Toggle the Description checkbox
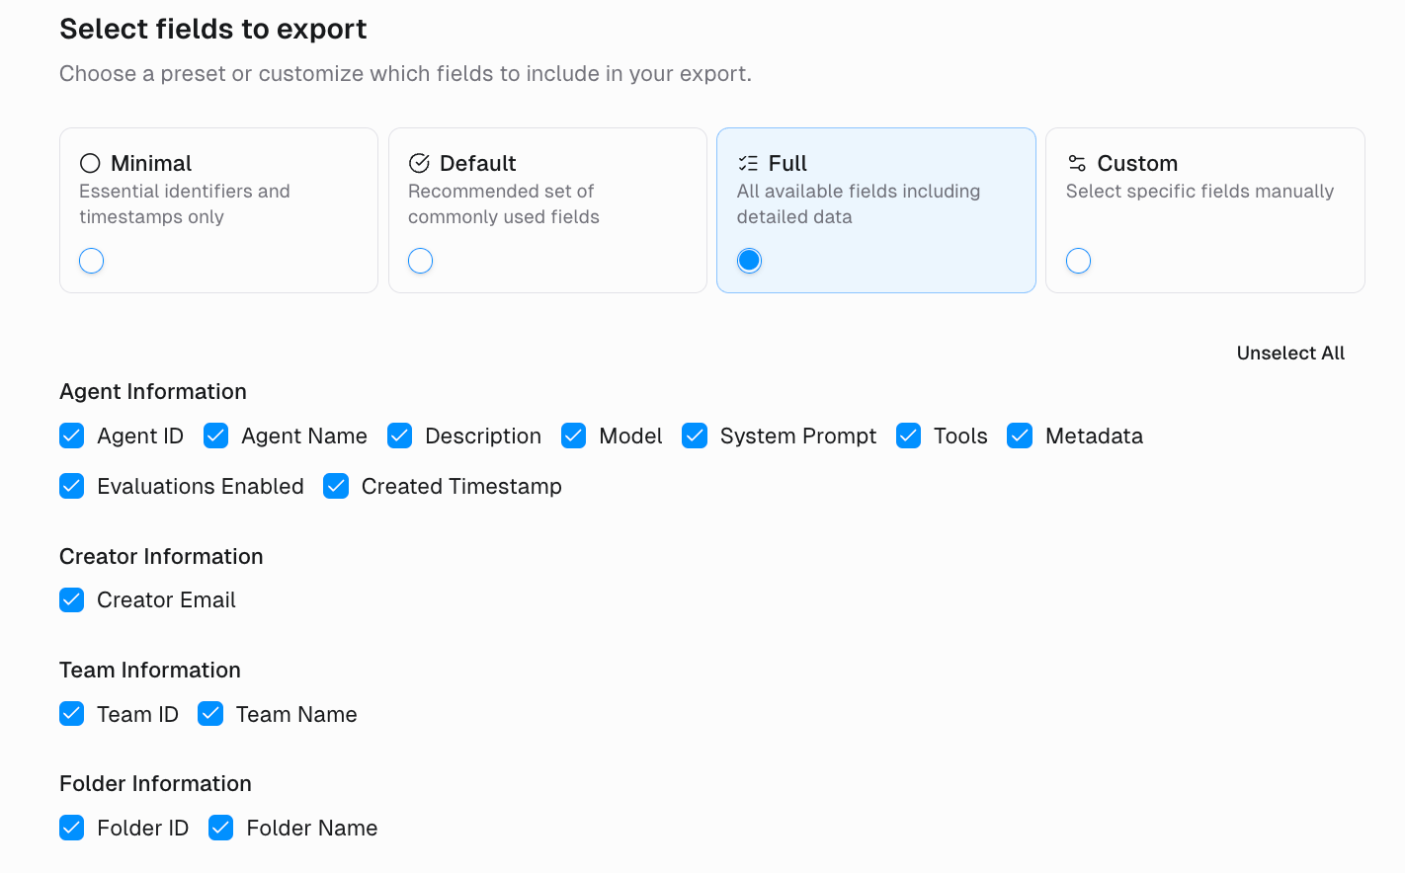This screenshot has width=1405, height=873. pyautogui.click(x=400, y=436)
